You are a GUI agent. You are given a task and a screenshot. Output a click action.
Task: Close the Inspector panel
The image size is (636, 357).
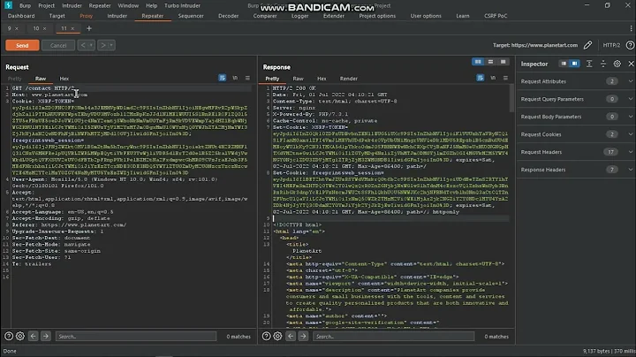[x=631, y=64]
